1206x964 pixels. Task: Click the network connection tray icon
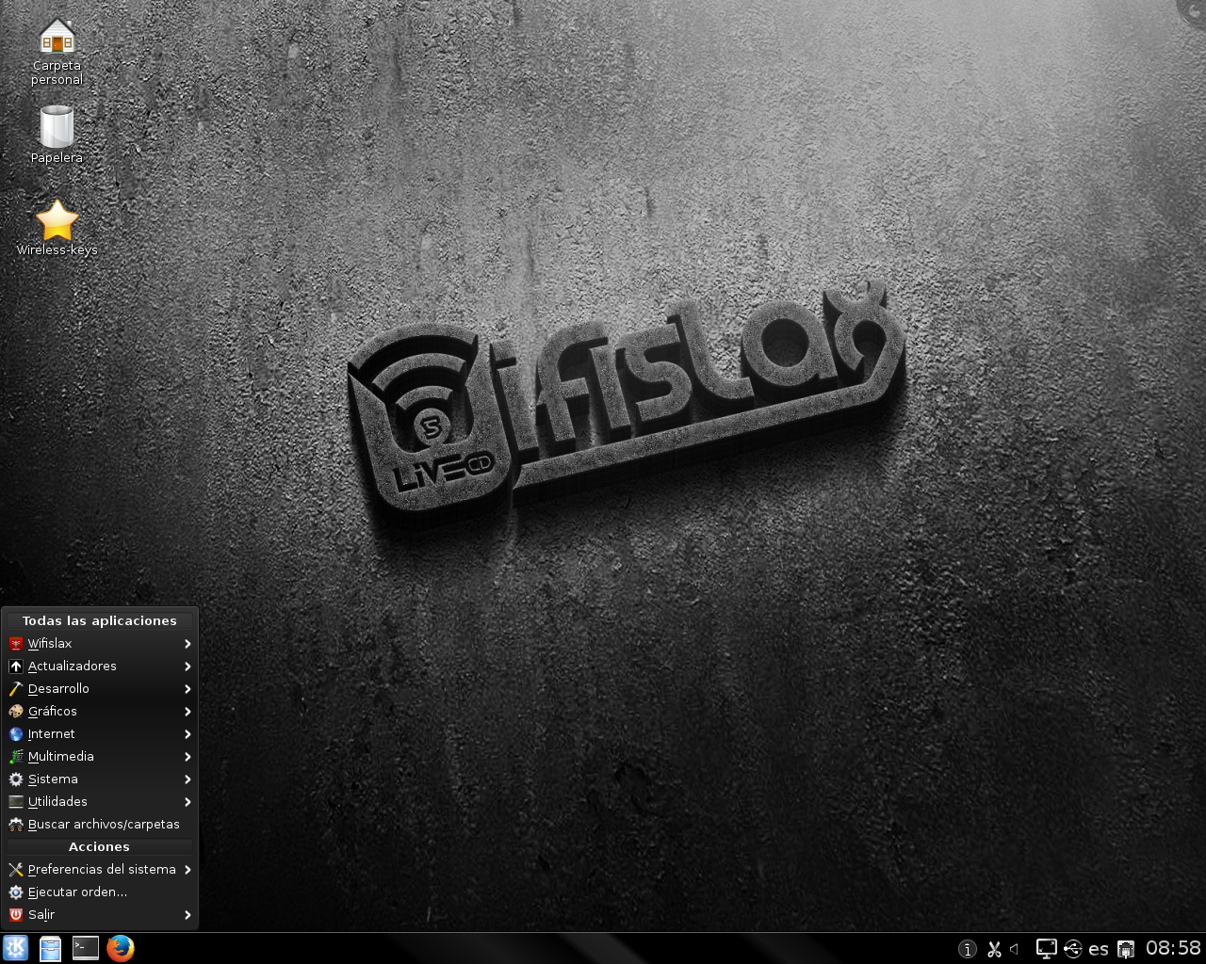pyautogui.click(x=1125, y=949)
